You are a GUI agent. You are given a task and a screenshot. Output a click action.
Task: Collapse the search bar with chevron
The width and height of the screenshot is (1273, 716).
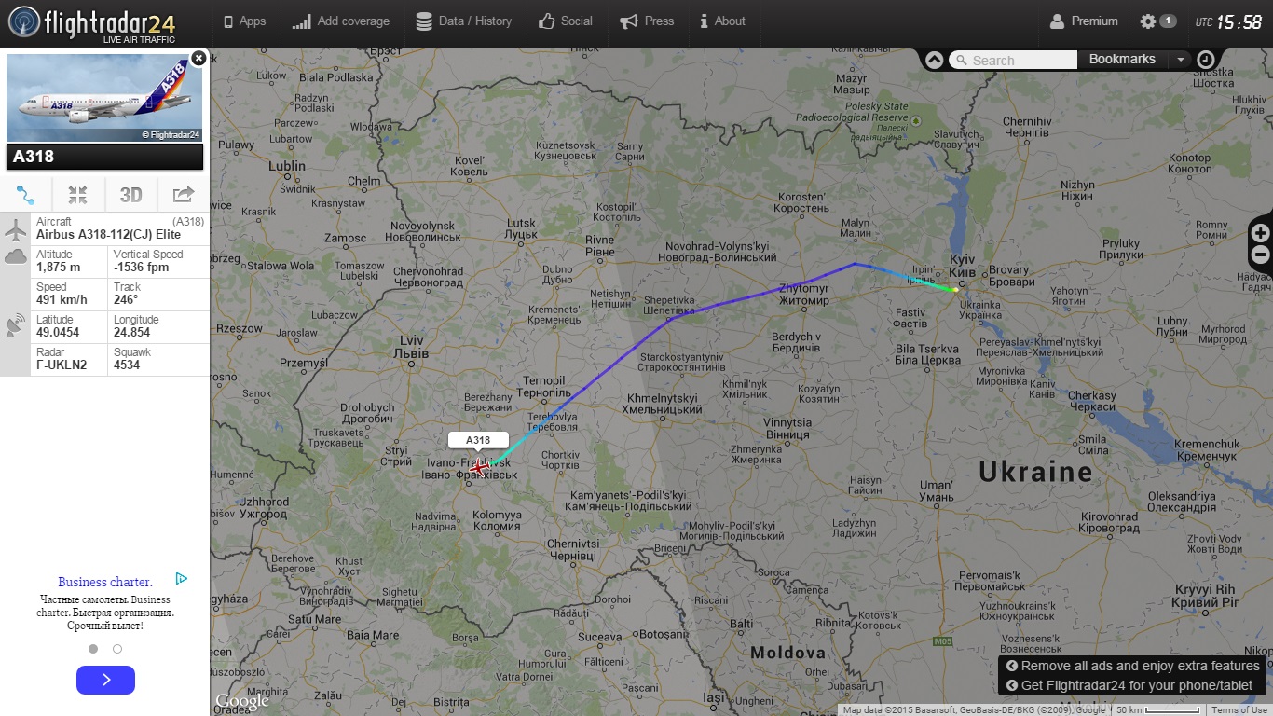click(x=934, y=61)
